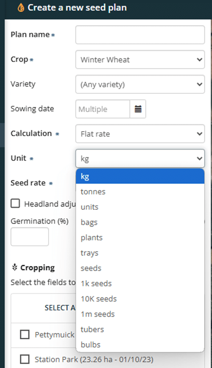Open the sowing date calendar picker
The height and width of the screenshot is (368, 212).
point(138,109)
